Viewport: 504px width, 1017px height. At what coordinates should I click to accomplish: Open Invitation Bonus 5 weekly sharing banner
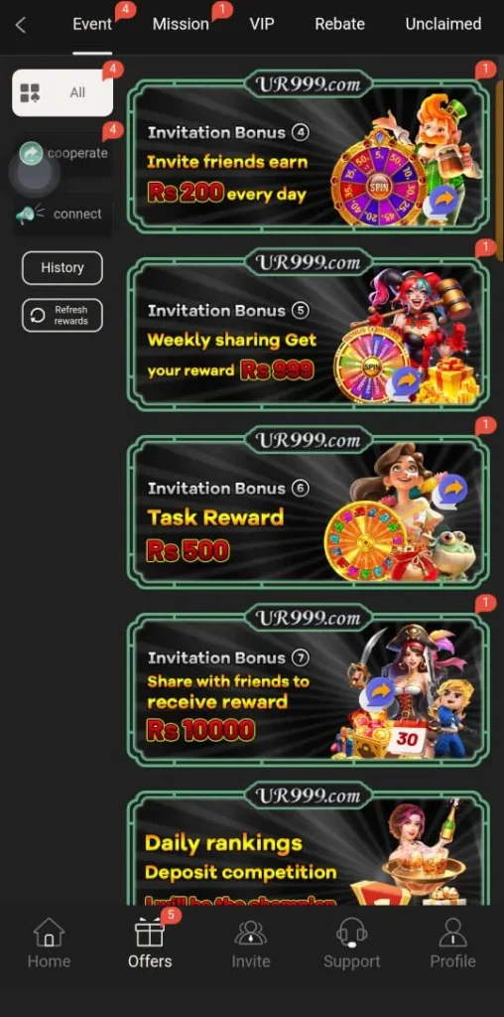[x=308, y=330]
